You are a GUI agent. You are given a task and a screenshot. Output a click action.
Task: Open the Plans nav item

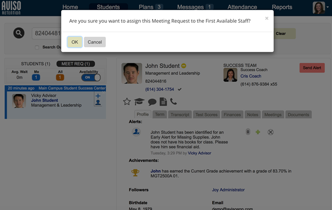pyautogui.click(x=146, y=7)
